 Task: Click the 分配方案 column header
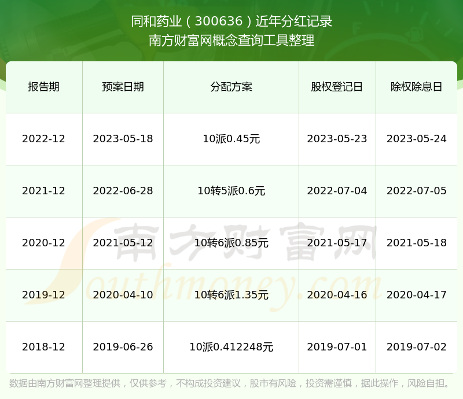(x=231, y=87)
